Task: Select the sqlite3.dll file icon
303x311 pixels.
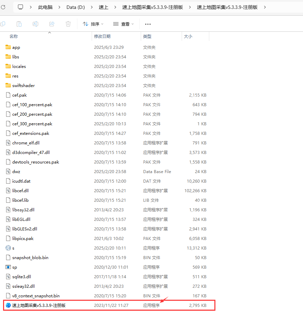Action: click(x=8, y=277)
